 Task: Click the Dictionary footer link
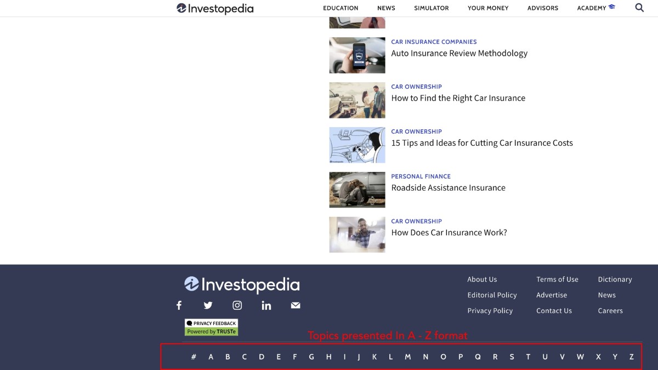(x=615, y=280)
